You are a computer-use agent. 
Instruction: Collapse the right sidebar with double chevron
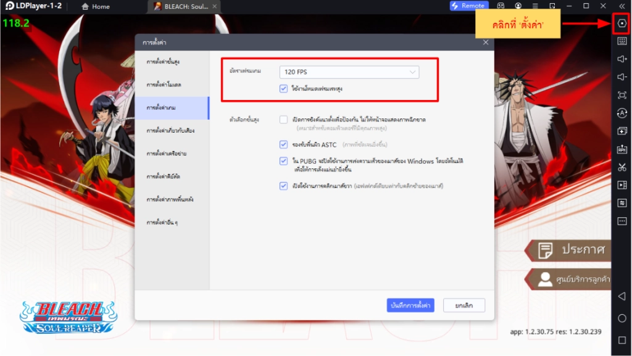pyautogui.click(x=622, y=6)
